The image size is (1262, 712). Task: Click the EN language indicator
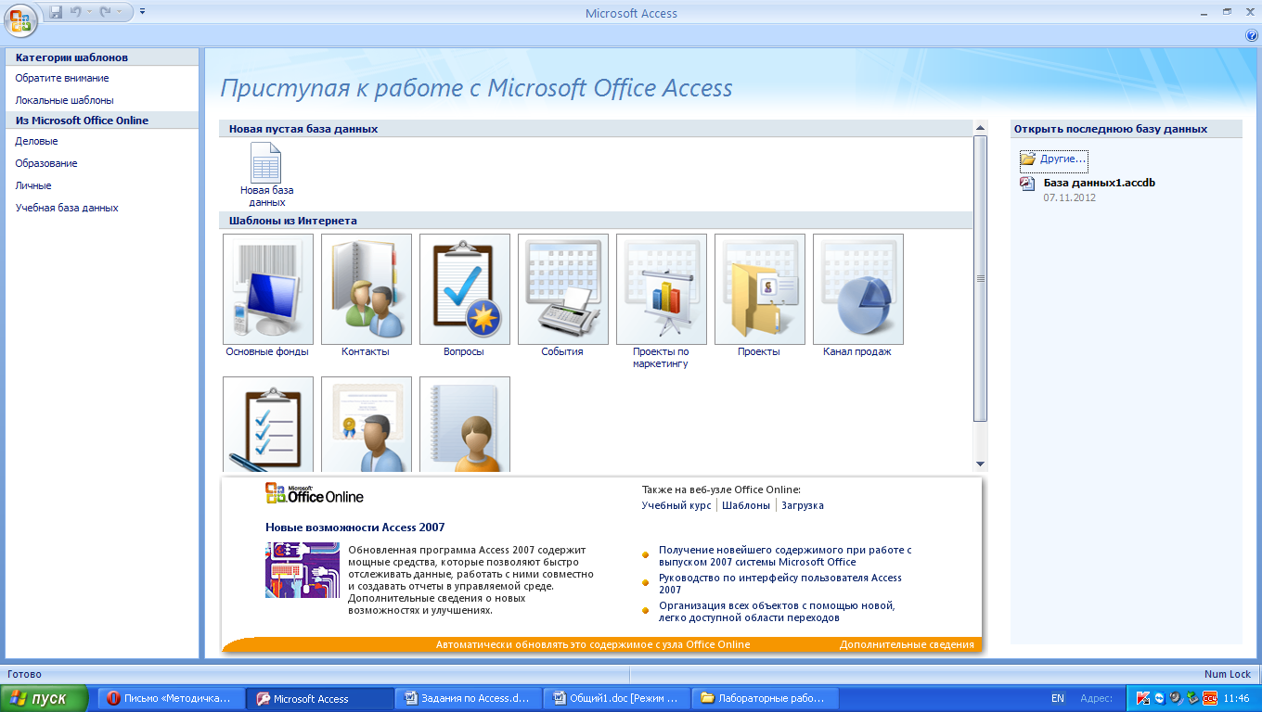pyautogui.click(x=1058, y=698)
